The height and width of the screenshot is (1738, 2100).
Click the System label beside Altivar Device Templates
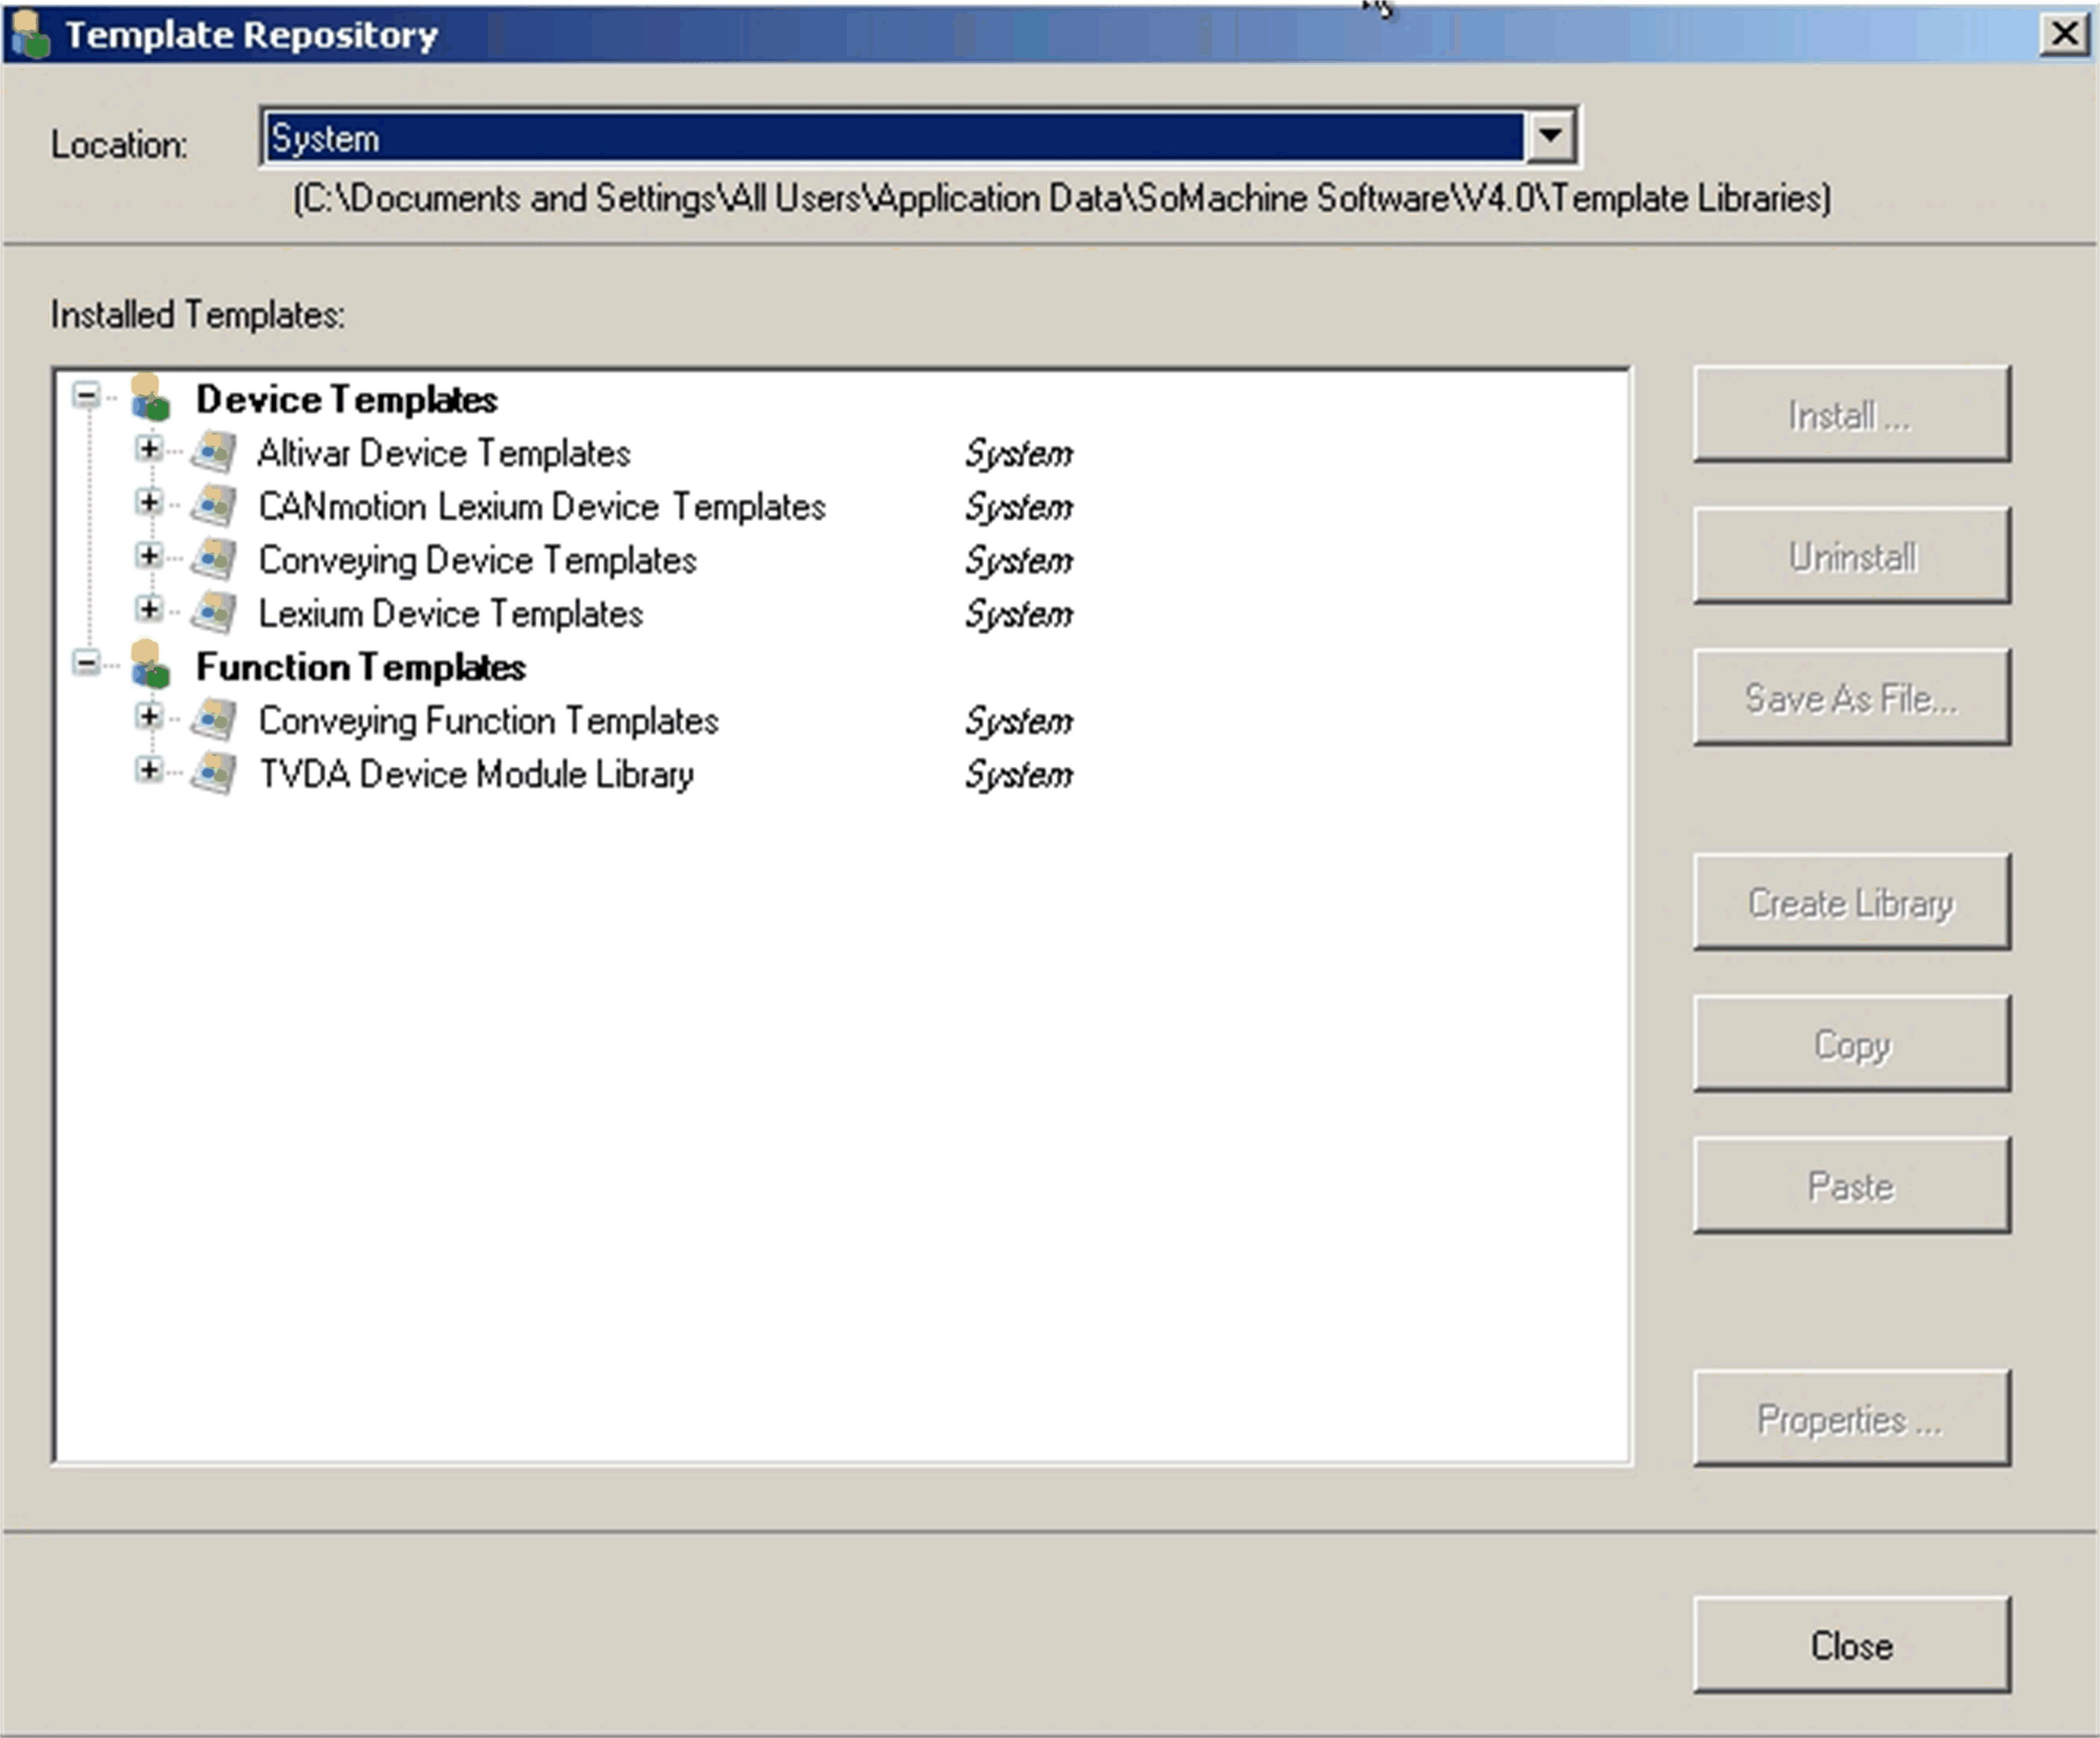point(1018,454)
